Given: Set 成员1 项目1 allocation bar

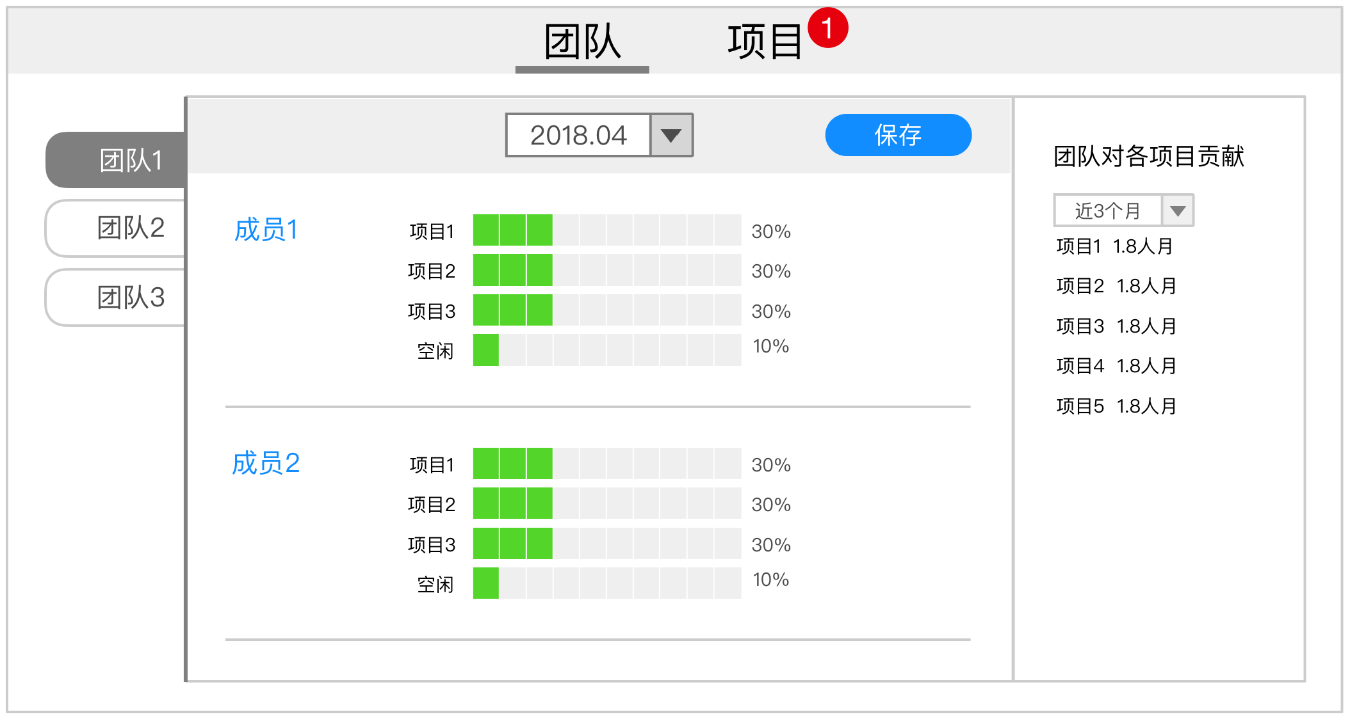Looking at the screenshot, I should 606,230.
